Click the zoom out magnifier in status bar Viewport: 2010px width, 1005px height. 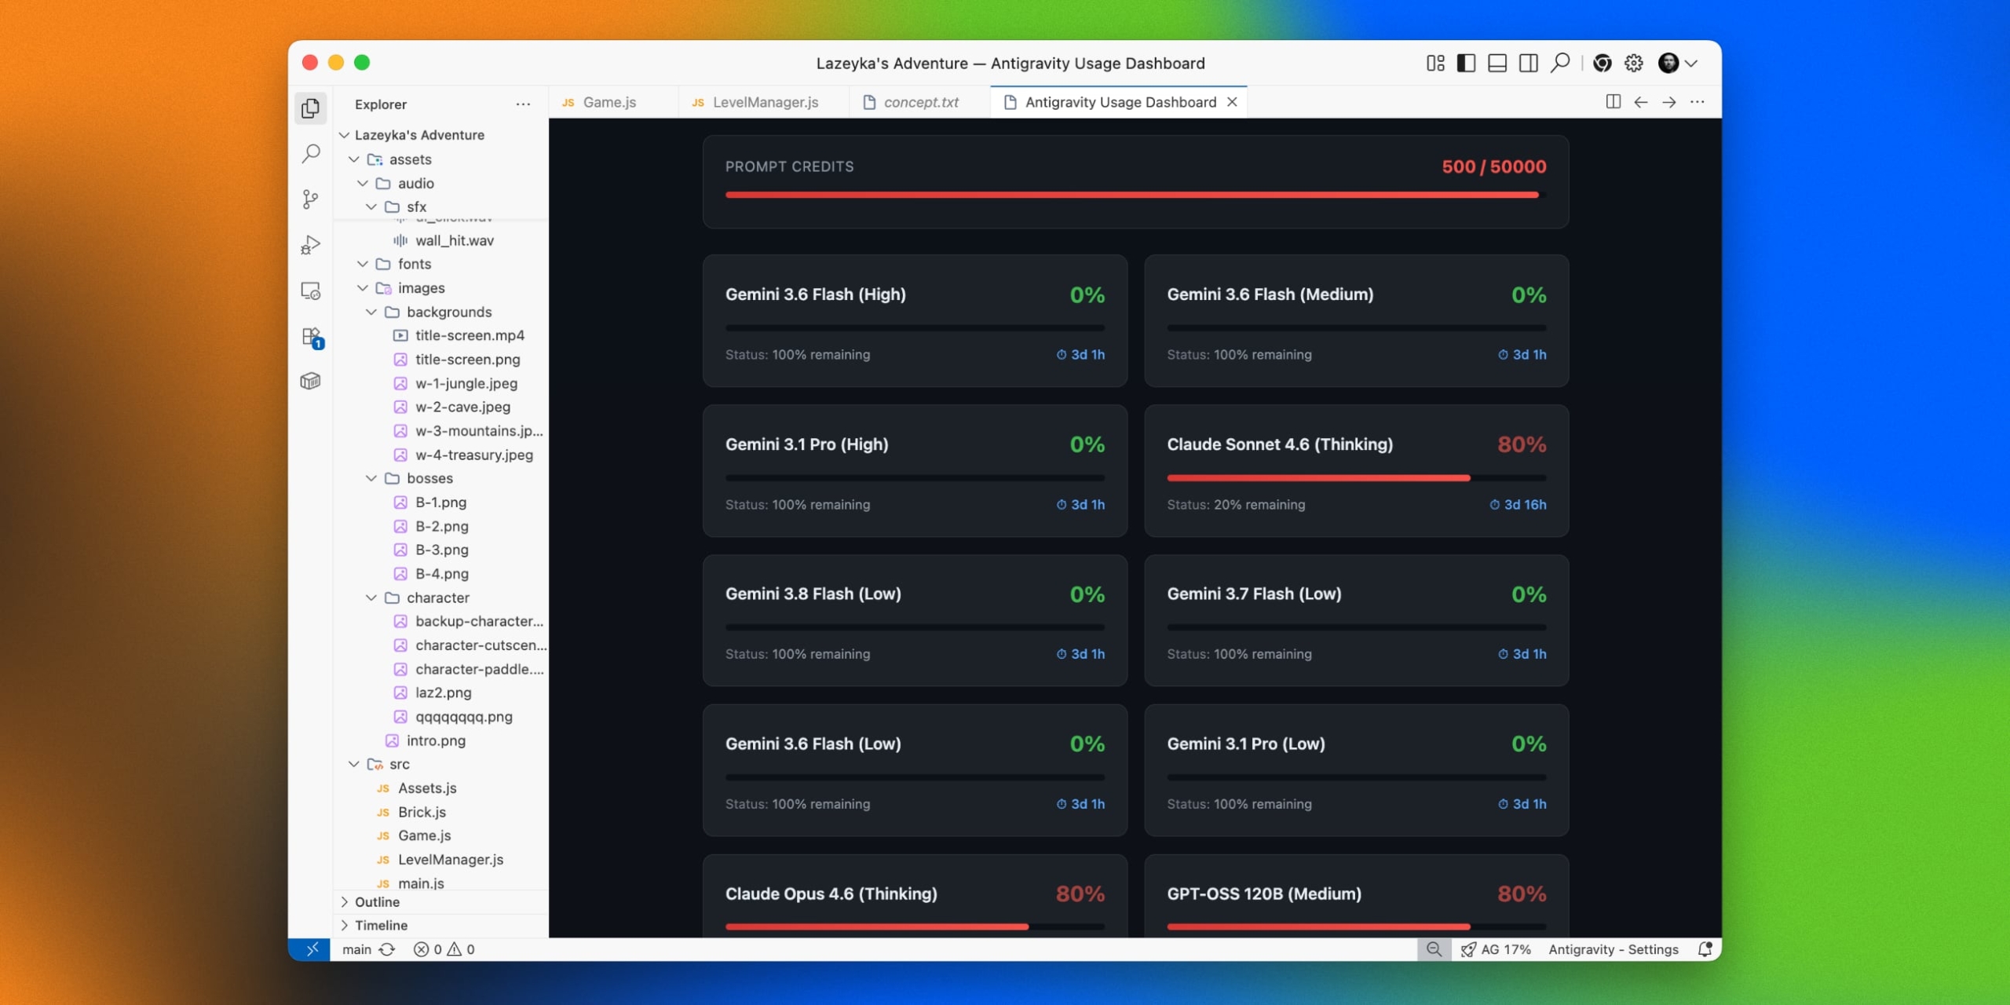point(1434,950)
